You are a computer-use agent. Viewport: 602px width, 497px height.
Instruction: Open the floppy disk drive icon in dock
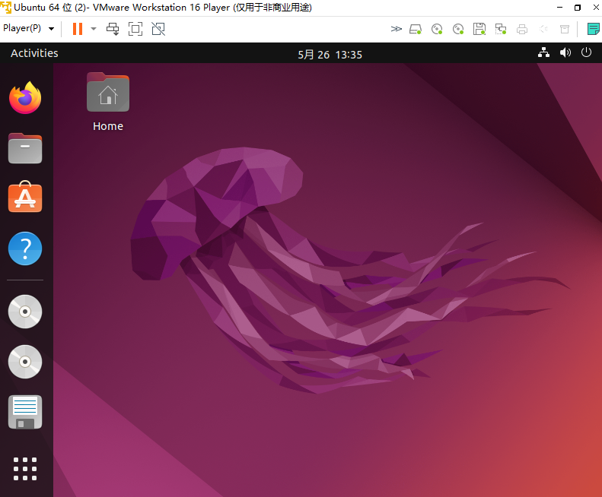[x=25, y=412]
